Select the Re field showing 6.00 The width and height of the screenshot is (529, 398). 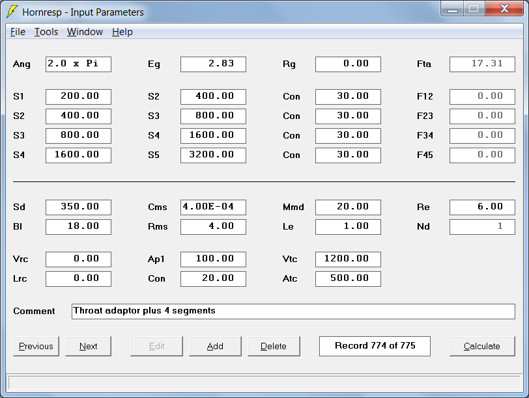(x=483, y=207)
